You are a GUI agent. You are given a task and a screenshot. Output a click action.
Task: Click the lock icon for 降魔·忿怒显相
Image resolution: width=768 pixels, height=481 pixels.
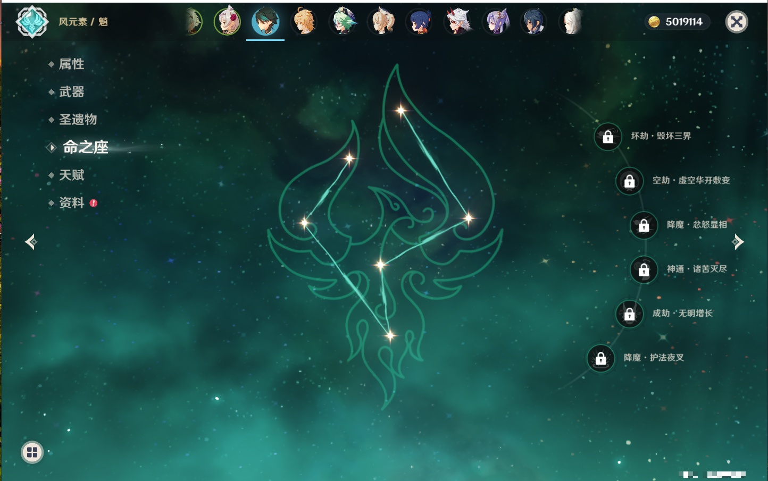(644, 225)
